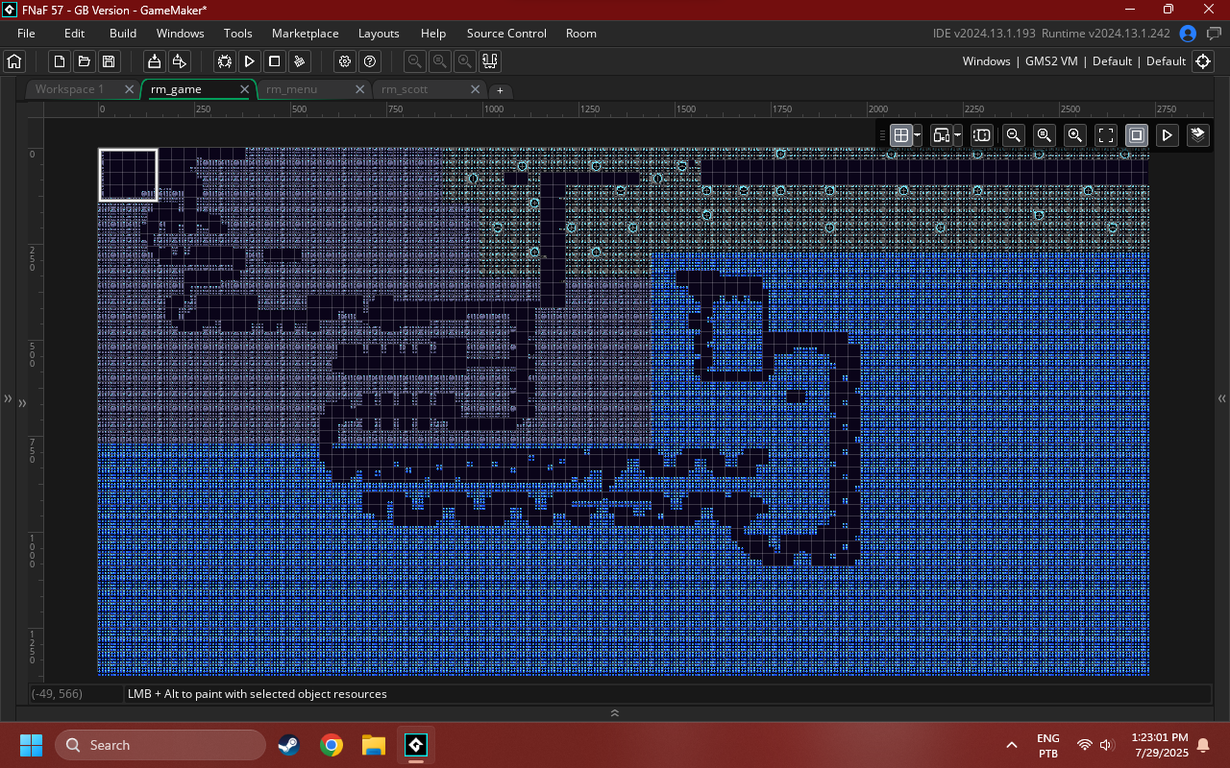This screenshot has width=1230, height=768.
Task: Add a new tab with the plus button
Action: 500,88
